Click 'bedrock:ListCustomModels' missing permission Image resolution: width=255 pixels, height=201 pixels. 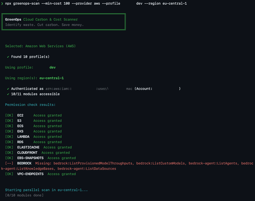(x=161, y=163)
